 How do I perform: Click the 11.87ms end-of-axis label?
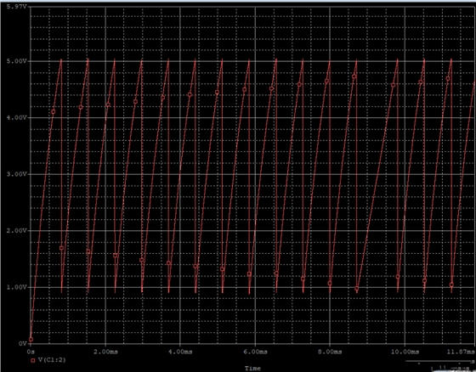(461, 352)
